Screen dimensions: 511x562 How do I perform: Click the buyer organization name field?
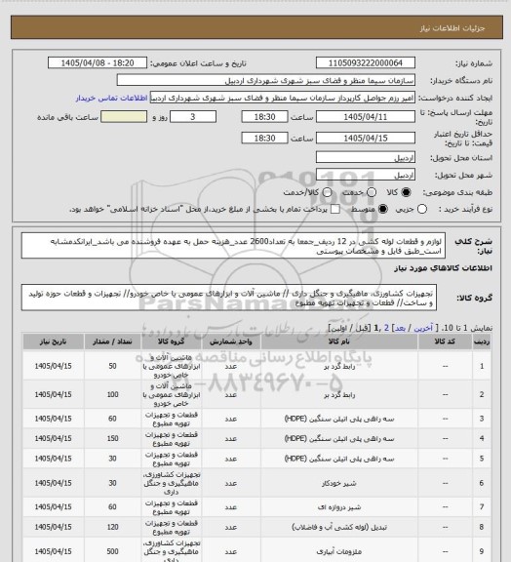266,80
